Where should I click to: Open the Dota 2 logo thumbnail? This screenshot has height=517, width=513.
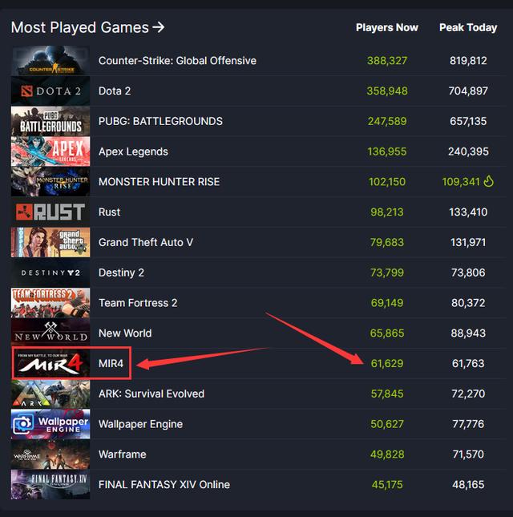coord(50,91)
